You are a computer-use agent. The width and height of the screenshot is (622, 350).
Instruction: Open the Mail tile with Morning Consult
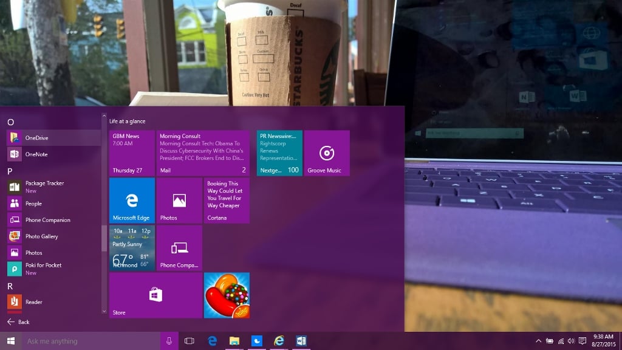click(203, 153)
